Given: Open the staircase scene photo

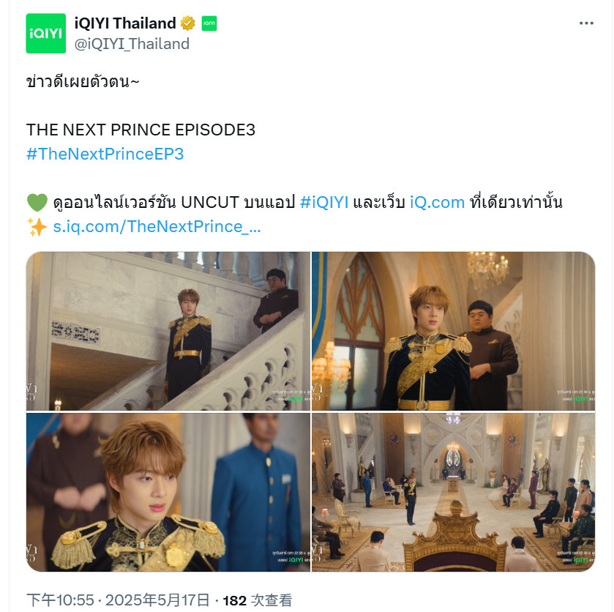Looking at the screenshot, I should pyautogui.click(x=168, y=331).
